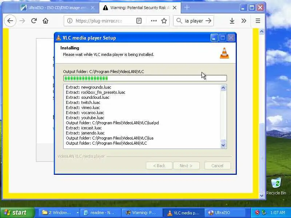Viewport: 291px width, 218px height.
Task: Click the green installation progress bar
Action: pos(145,78)
